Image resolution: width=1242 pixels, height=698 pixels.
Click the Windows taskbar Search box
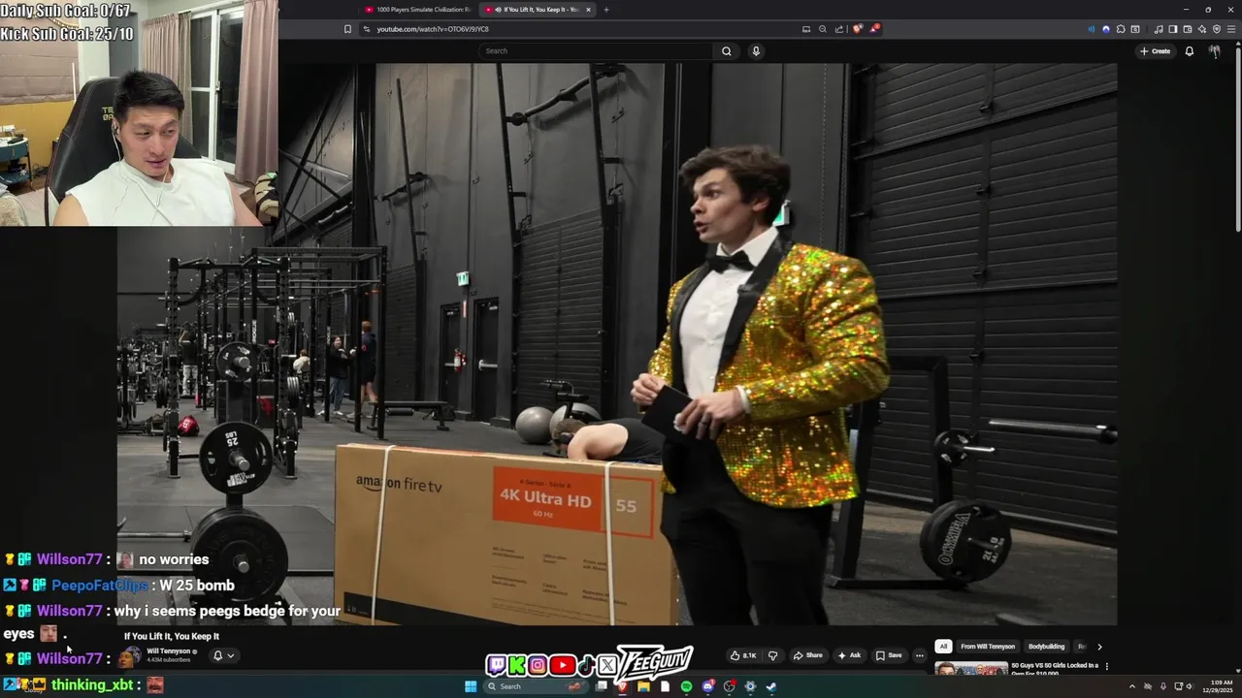click(x=537, y=686)
